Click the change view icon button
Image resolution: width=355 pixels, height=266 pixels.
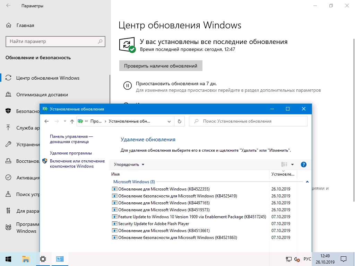tap(284, 165)
